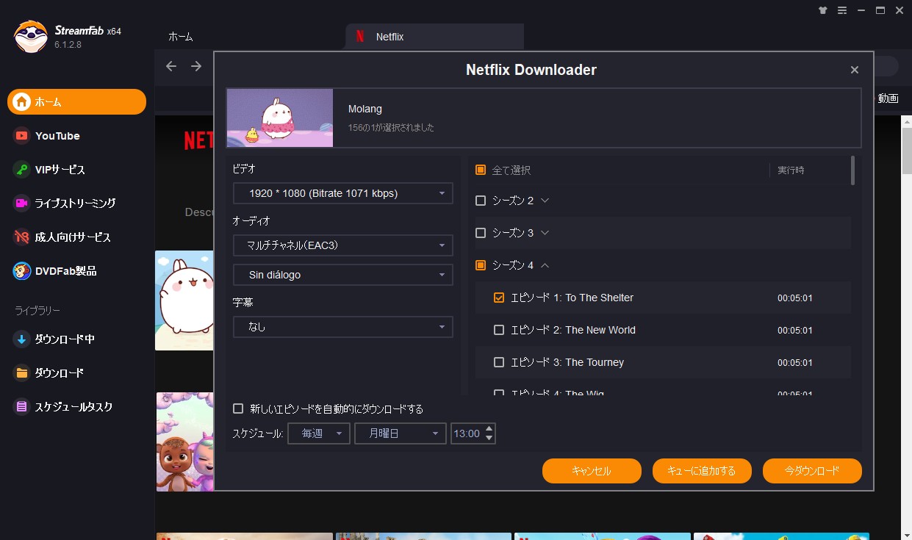
Task: Click the 今ダウンロード button
Action: [812, 471]
